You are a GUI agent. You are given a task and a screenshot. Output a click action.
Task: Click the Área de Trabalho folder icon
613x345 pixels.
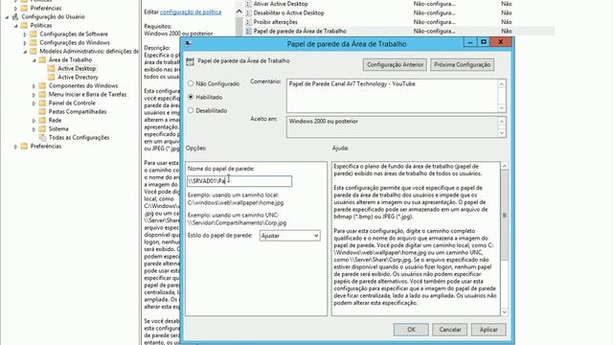tap(42, 59)
